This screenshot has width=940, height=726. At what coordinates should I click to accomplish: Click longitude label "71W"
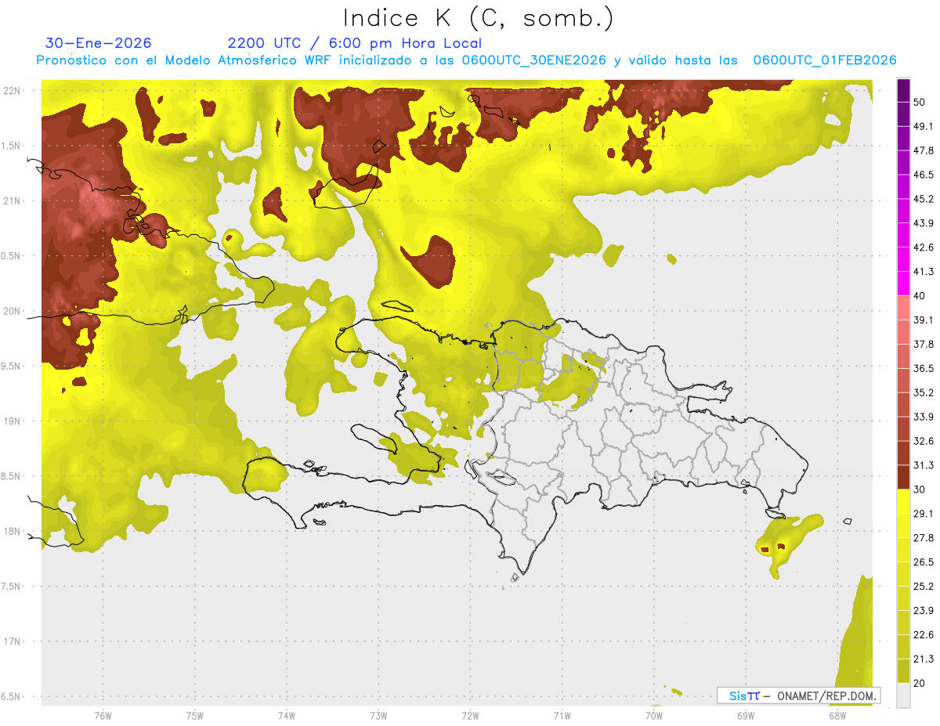[x=562, y=716]
